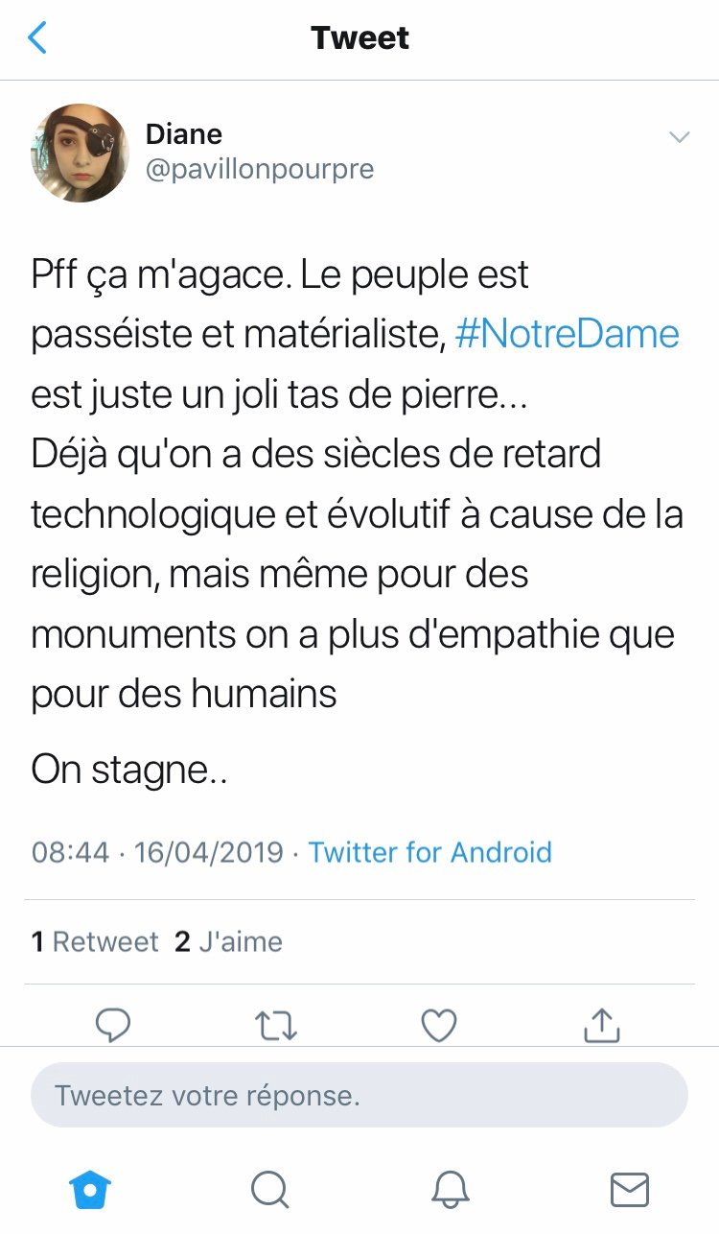
Task: Go to the Home tab
Action: (90, 1191)
